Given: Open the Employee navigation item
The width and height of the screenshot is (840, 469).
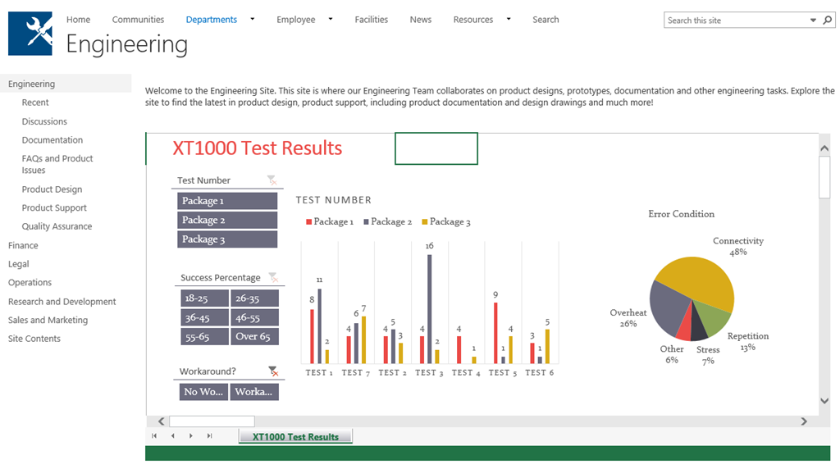Looking at the screenshot, I should coord(295,20).
